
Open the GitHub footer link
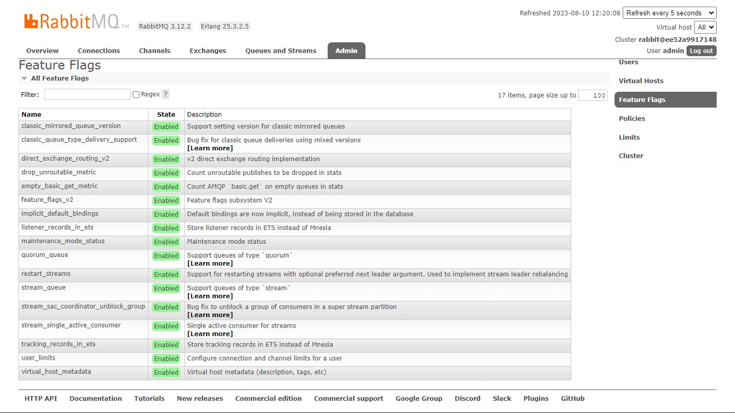tap(572, 399)
